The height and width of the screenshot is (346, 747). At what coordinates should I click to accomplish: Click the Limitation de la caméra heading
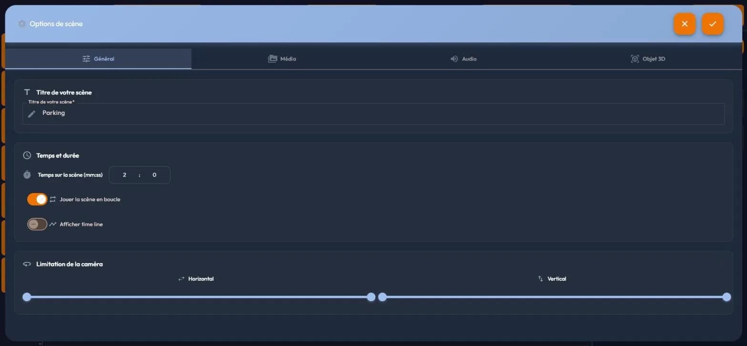70,264
